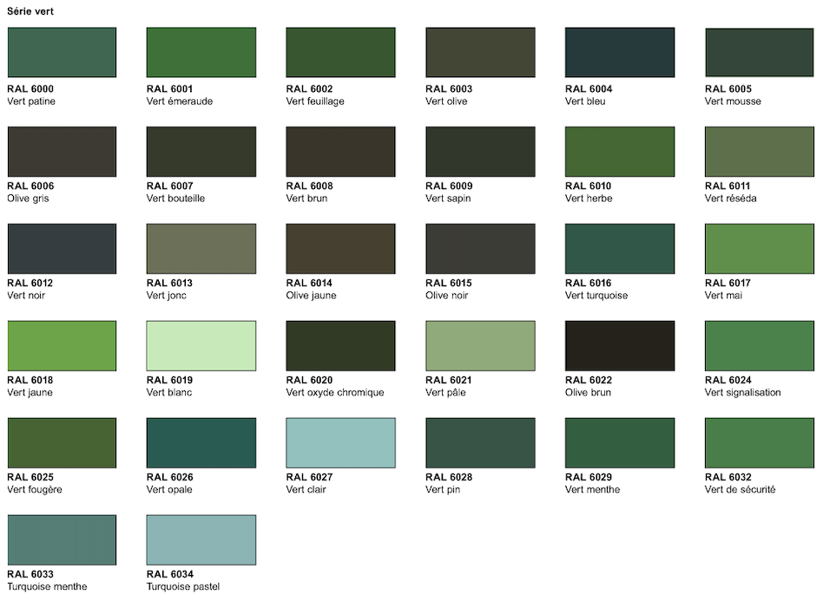Click the 'RAL 6004' code label
The height and width of the screenshot is (614, 823).
pyautogui.click(x=589, y=88)
